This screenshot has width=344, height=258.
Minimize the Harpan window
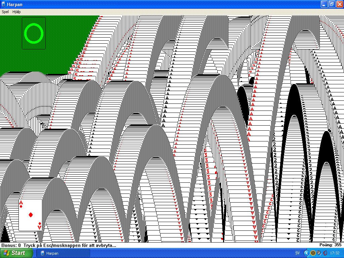[324, 4]
